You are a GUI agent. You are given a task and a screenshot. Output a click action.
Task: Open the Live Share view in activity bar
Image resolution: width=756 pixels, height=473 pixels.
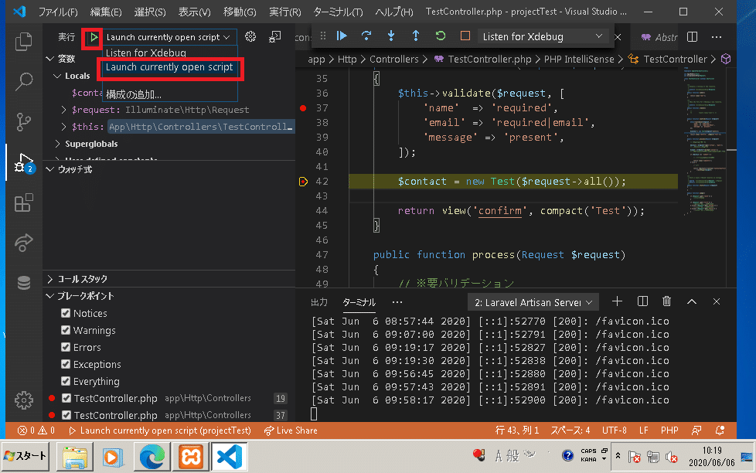(24, 243)
